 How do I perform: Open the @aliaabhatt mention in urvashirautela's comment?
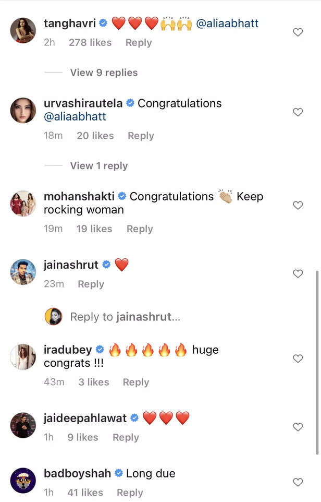tap(77, 117)
